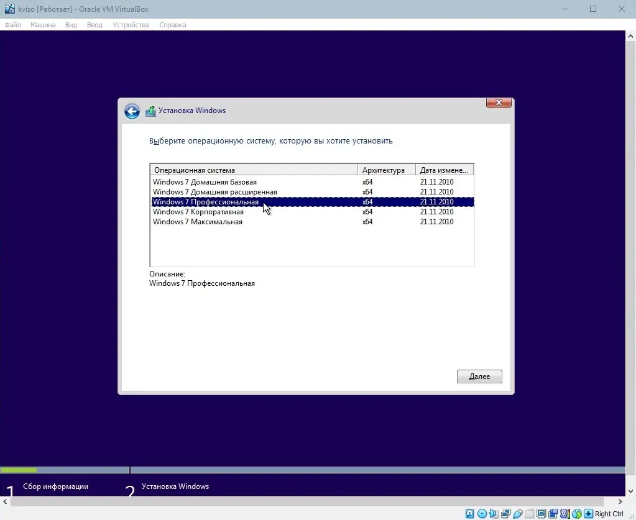The width and height of the screenshot is (636, 520).
Task: Click the audio status icon
Action: [494, 513]
